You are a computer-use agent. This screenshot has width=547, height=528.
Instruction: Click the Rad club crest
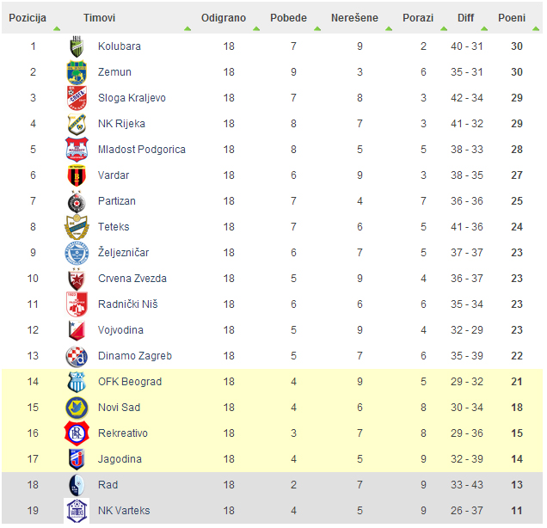click(77, 485)
